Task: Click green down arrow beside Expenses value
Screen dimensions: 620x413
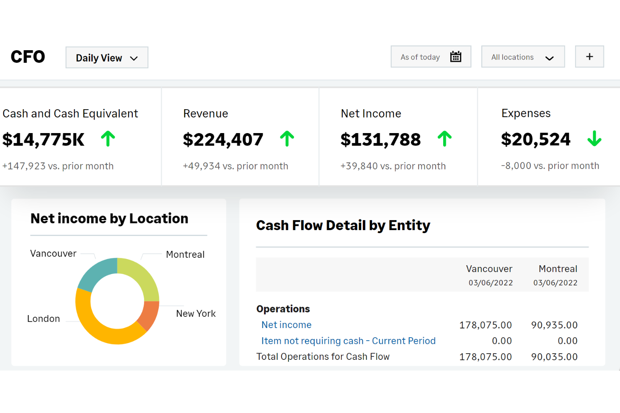Action: (594, 139)
